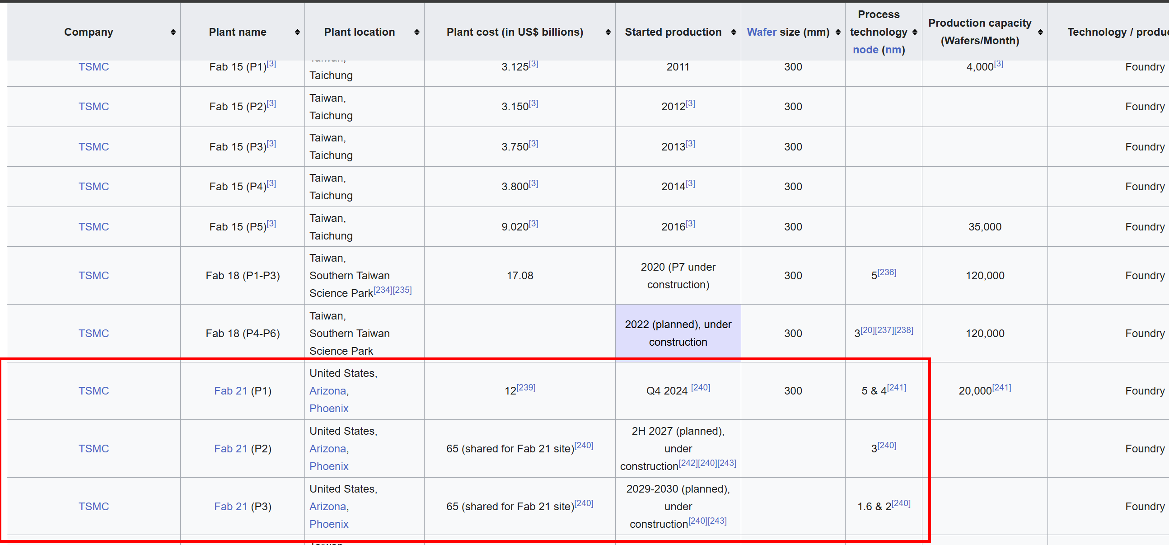
Task: Click reference [236] beside 5 nm node
Action: pos(887,272)
